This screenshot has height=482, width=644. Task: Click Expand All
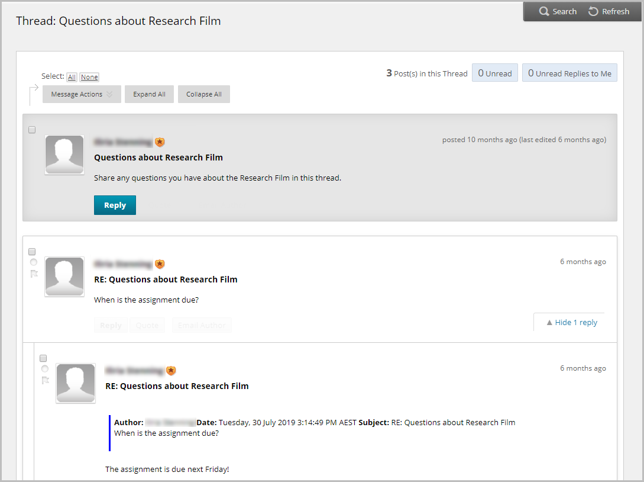pos(149,94)
